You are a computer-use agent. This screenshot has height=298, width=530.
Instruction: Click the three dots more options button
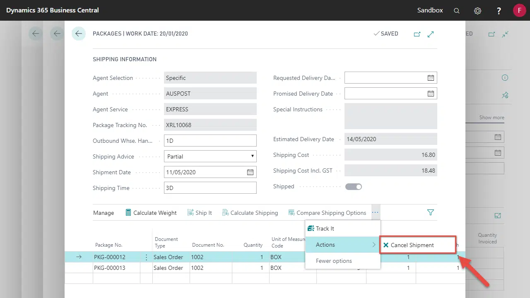tap(375, 212)
